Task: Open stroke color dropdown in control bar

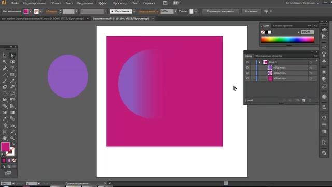Action: (x=40, y=11)
